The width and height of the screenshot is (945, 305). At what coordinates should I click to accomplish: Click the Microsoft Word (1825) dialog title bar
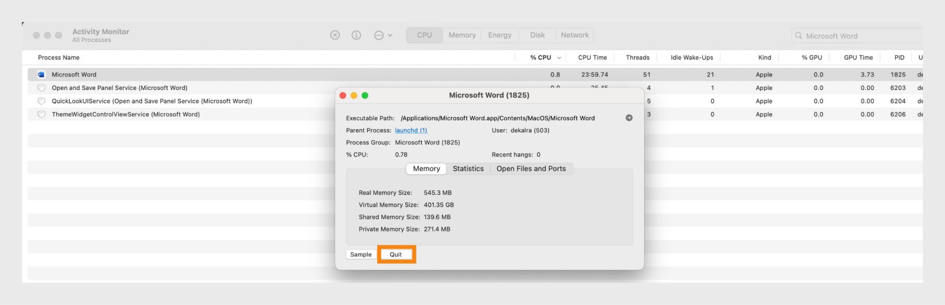489,95
